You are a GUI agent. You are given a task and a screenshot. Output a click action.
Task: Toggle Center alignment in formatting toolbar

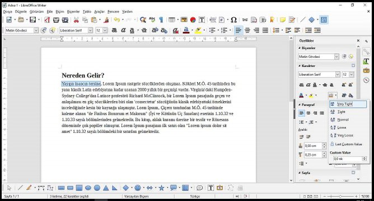[x=247, y=31]
